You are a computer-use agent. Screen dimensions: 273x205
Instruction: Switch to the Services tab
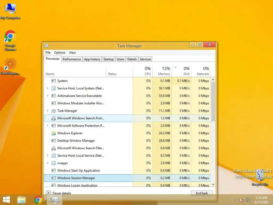point(146,59)
